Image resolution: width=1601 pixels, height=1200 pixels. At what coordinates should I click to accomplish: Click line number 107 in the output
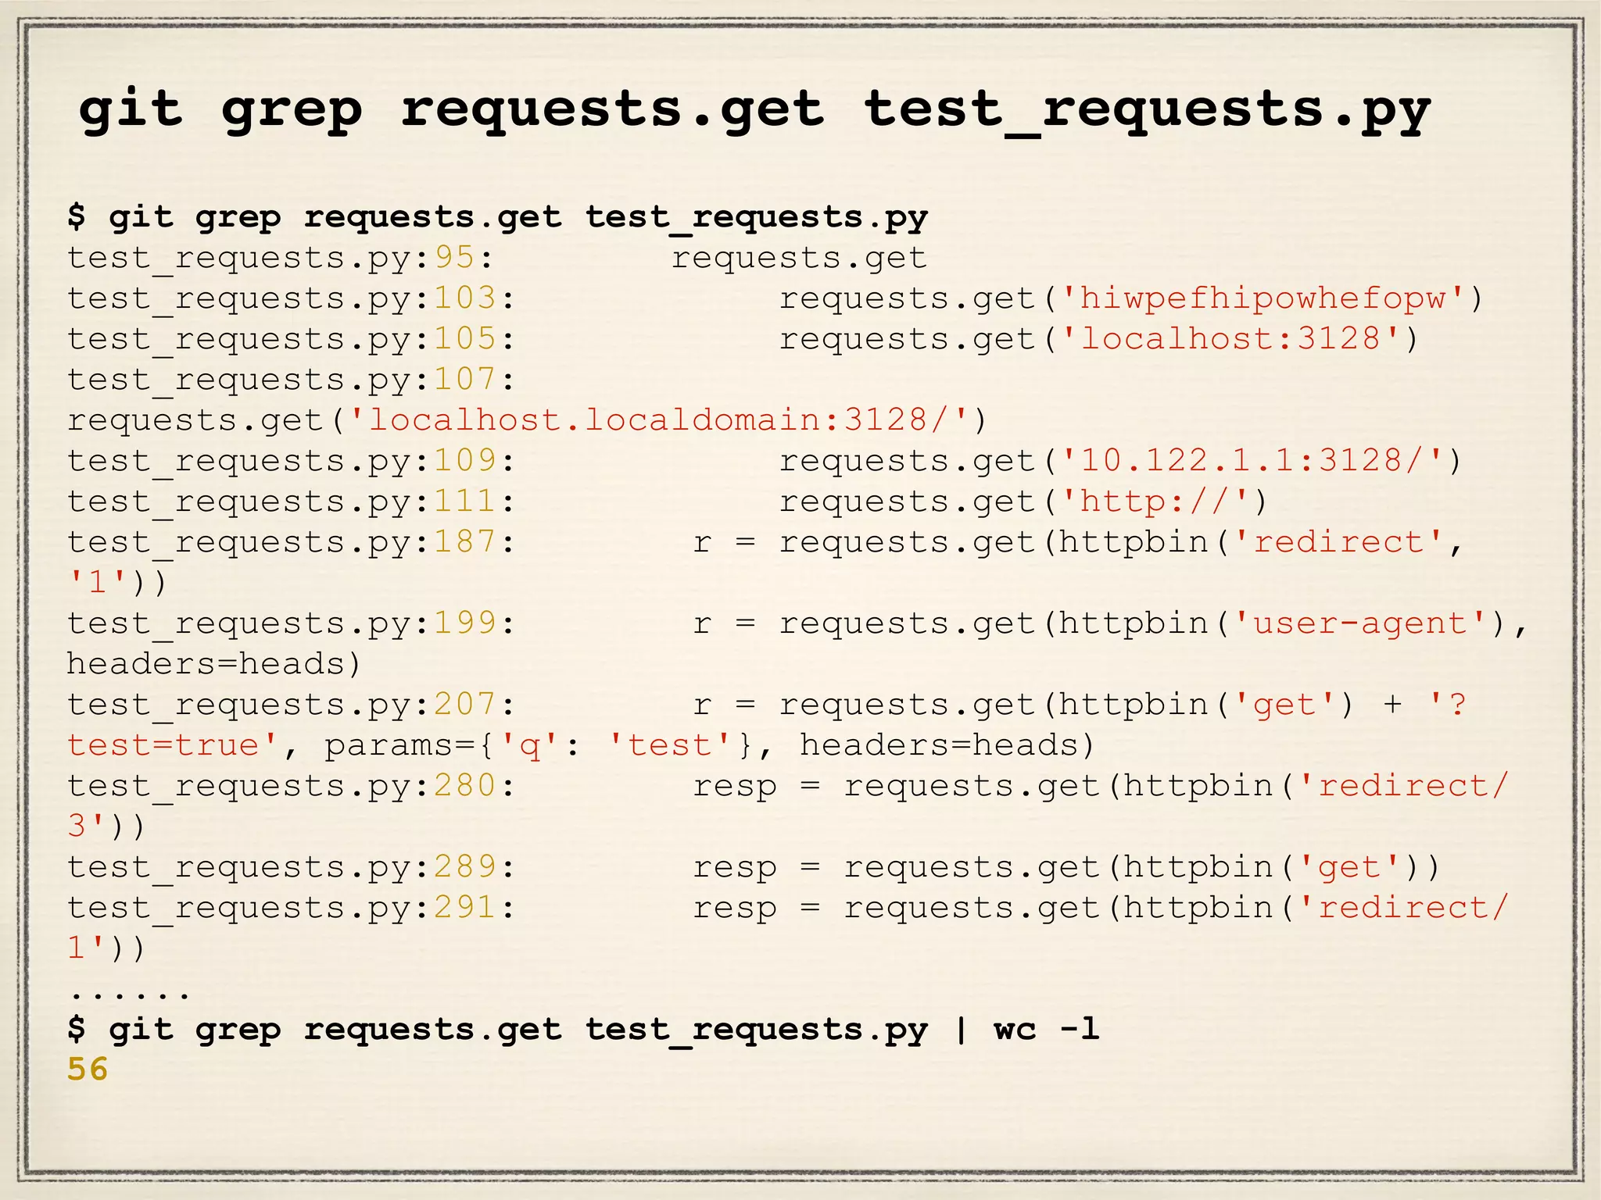pyautogui.click(x=465, y=380)
